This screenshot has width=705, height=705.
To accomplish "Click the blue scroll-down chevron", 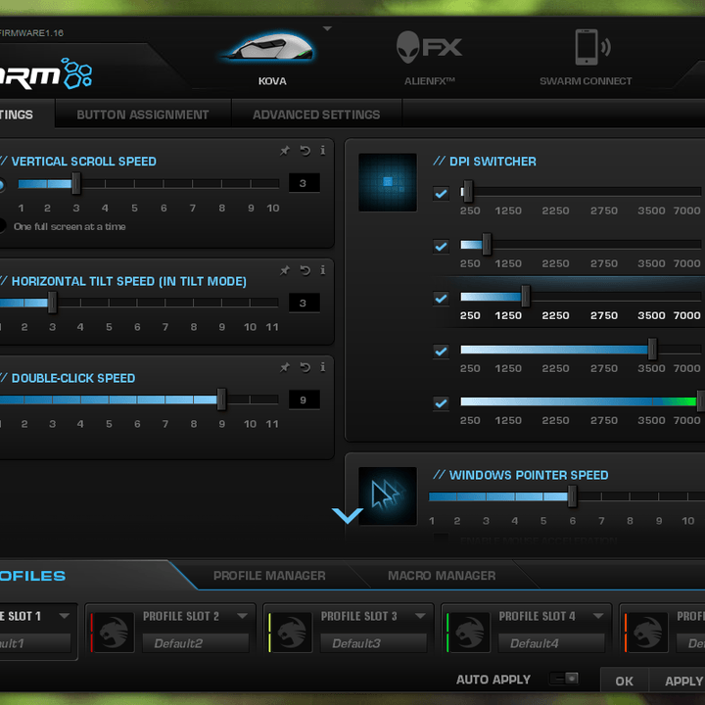I will 348,515.
